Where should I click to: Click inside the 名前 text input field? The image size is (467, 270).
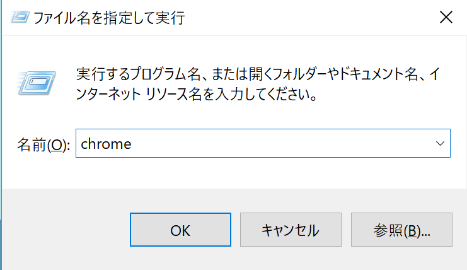(x=252, y=144)
